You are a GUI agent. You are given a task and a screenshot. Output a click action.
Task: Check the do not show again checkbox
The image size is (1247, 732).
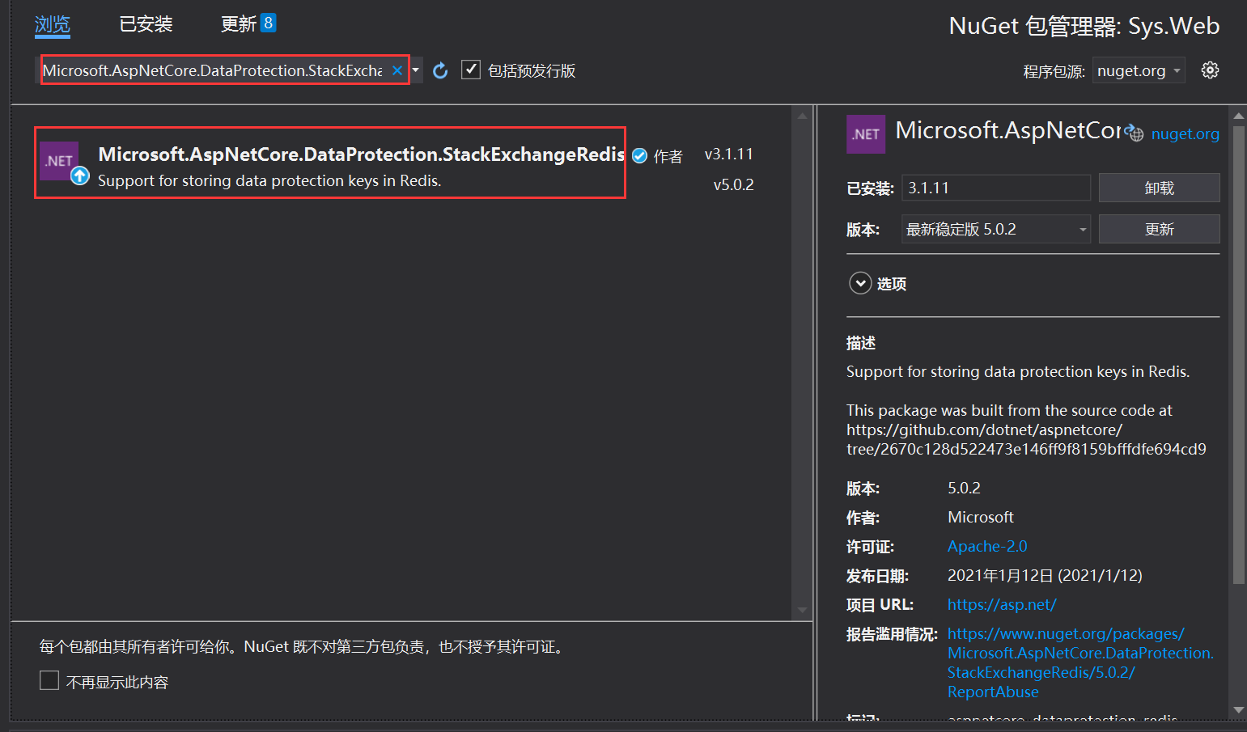[x=49, y=680]
